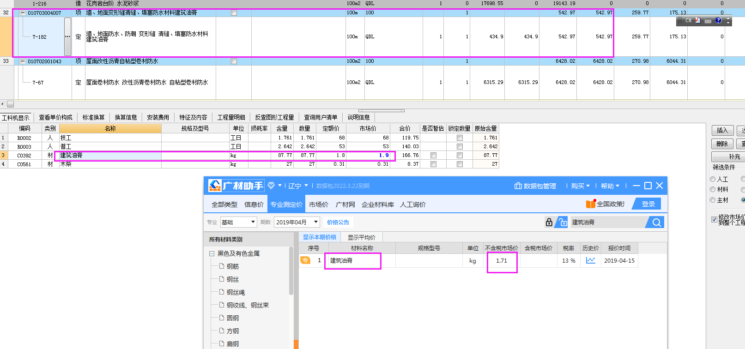Screen dimensions: 745x349
Task: Select the 钢绞线、钢丝束 tree item
Action: coord(248,305)
